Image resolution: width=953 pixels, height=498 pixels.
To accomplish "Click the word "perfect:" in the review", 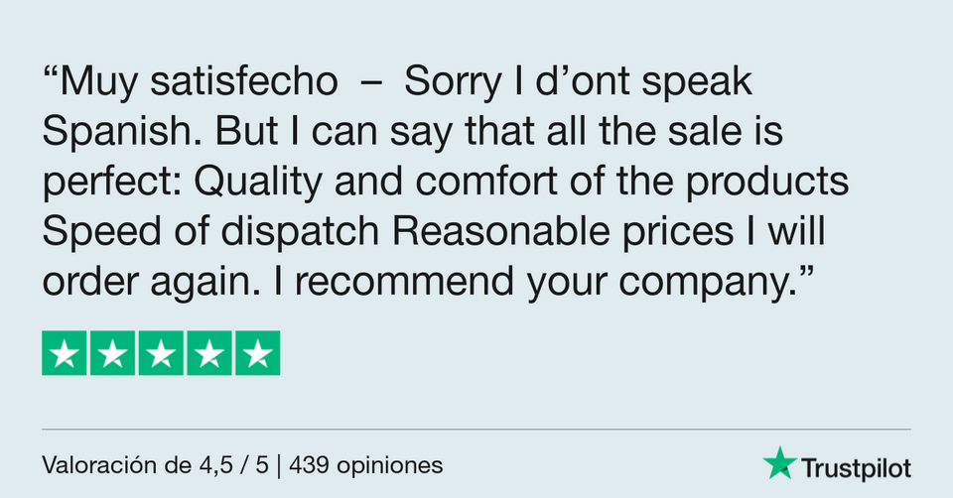I will (112, 183).
